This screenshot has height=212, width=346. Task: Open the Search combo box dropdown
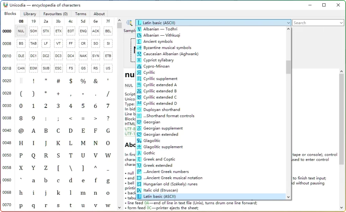click(x=341, y=23)
